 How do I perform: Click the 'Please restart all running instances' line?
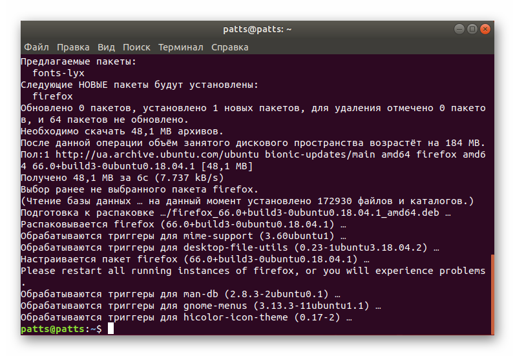[x=253, y=271]
